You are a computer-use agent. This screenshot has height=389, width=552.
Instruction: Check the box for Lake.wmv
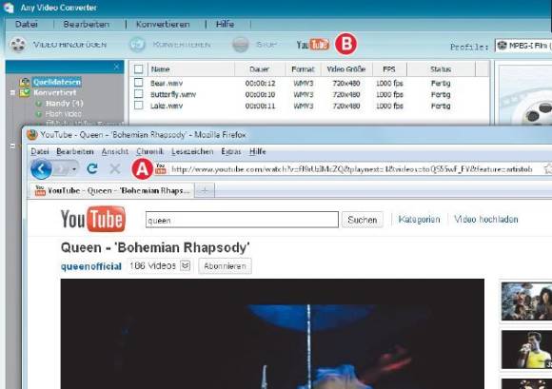138,106
